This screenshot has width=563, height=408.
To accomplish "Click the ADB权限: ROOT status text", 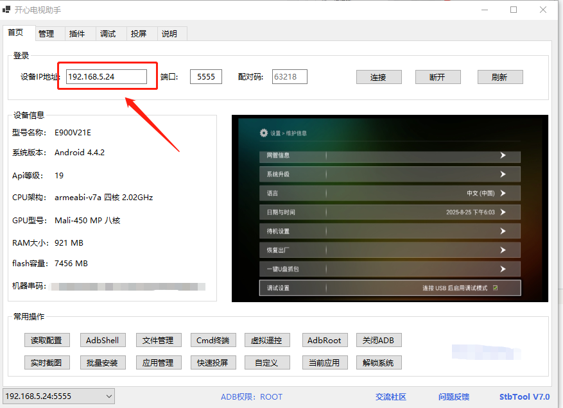I will coord(252,397).
